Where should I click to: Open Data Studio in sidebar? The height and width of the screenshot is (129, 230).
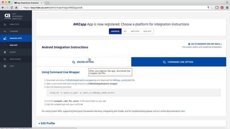pyautogui.click(x=16, y=59)
